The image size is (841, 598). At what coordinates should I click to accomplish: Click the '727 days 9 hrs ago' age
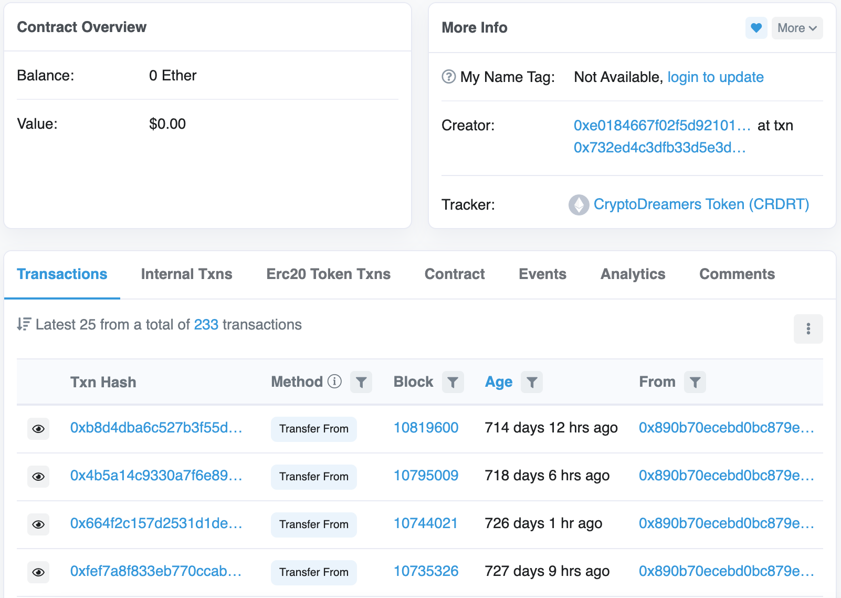(547, 572)
